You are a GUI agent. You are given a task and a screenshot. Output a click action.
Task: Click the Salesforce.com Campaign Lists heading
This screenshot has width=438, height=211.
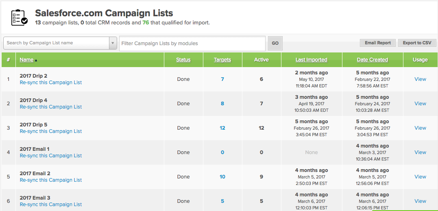click(104, 13)
